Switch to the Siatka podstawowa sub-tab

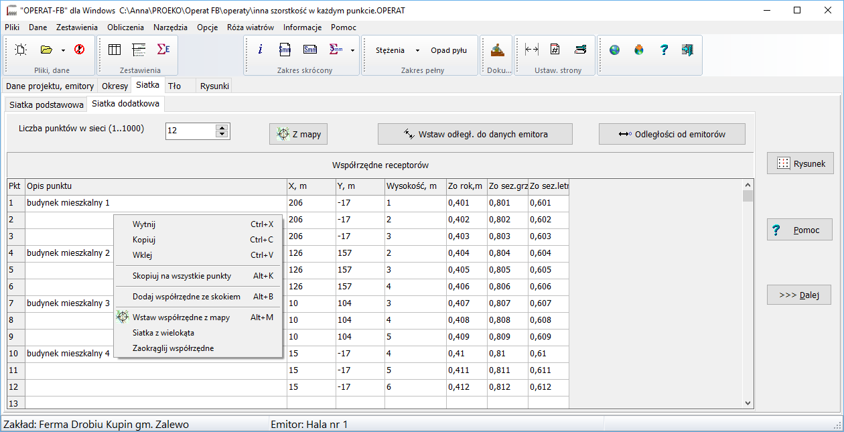point(46,104)
